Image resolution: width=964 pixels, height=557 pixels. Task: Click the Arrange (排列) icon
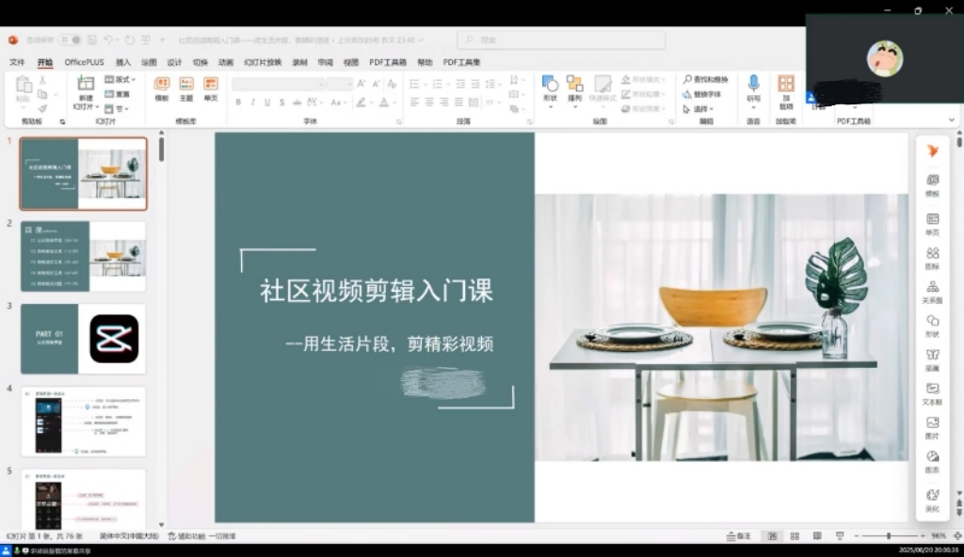click(574, 87)
